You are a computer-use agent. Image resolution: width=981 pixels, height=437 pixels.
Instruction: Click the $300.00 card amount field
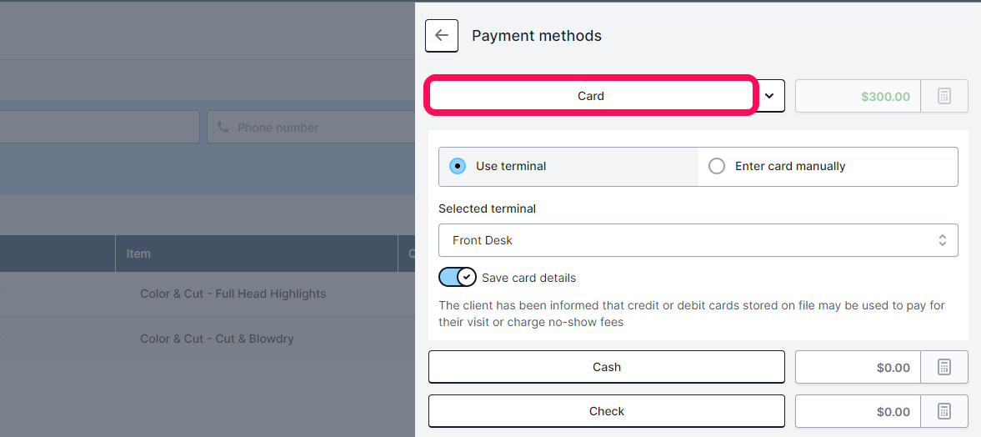(x=858, y=97)
